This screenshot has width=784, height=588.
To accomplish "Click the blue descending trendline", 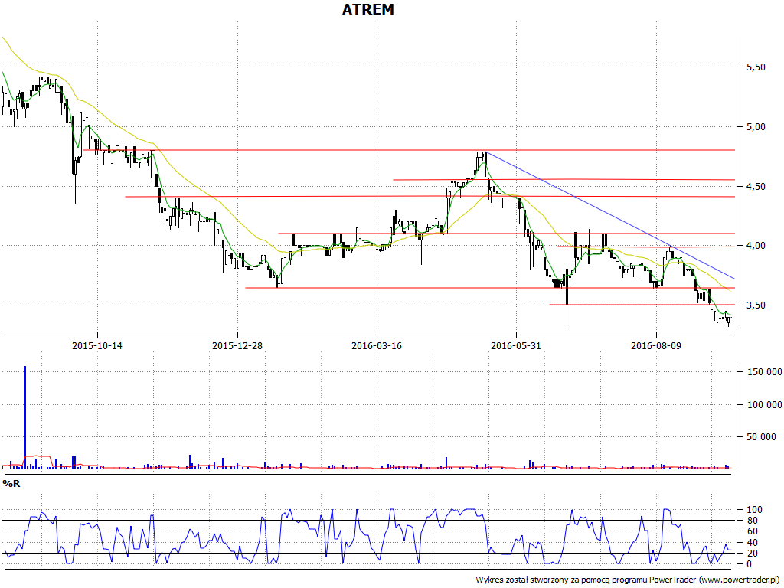I will point(610,215).
